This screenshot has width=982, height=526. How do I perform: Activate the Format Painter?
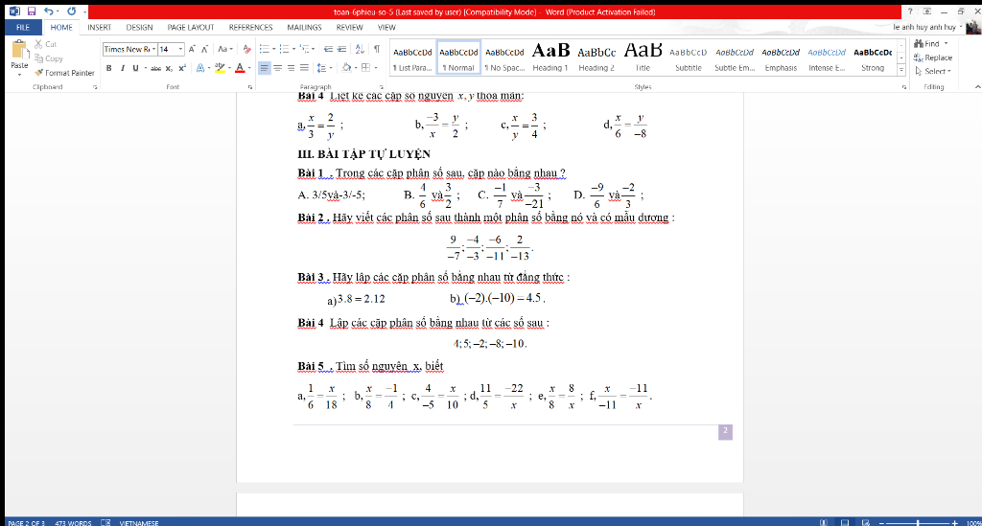click(64, 73)
